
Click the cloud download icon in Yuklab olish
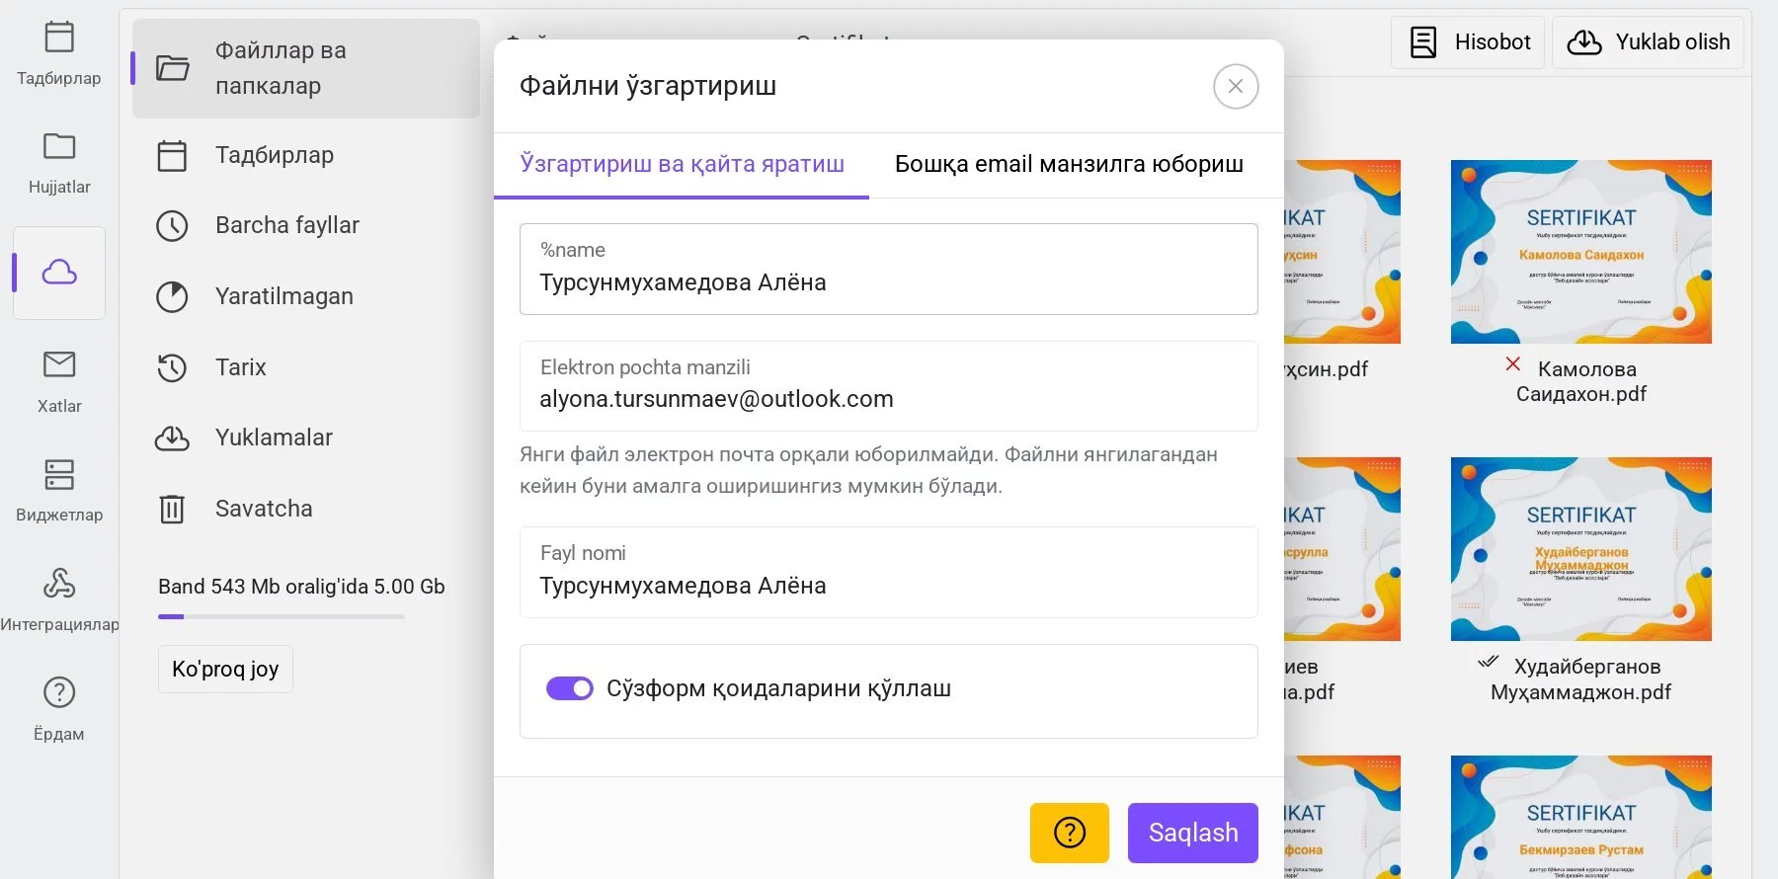[x=1584, y=42]
